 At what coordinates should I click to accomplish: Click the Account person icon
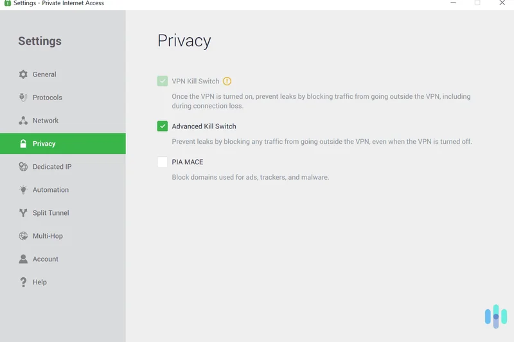pos(23,259)
